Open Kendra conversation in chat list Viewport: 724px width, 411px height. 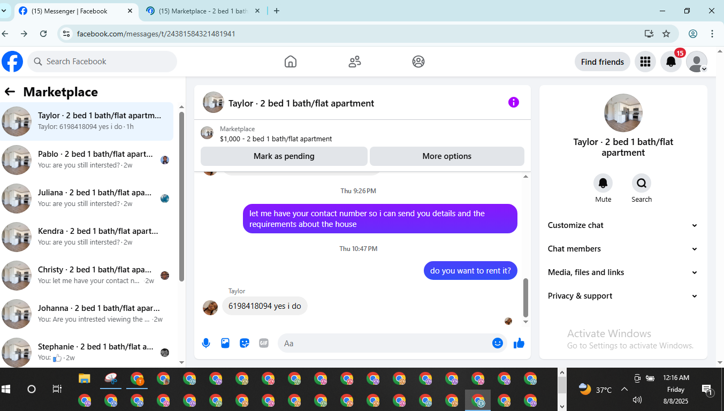pyautogui.click(x=87, y=237)
